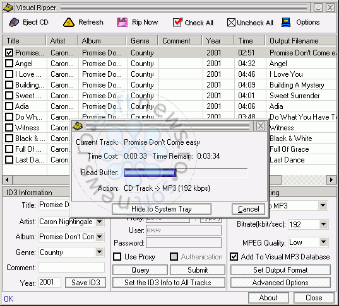Expand the Genre dropdown
Screen dimensions: 339x306
100,252
